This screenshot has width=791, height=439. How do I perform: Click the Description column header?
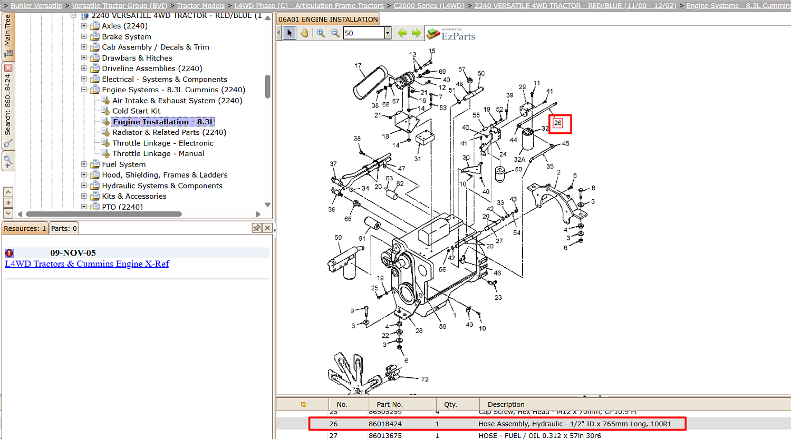point(506,404)
